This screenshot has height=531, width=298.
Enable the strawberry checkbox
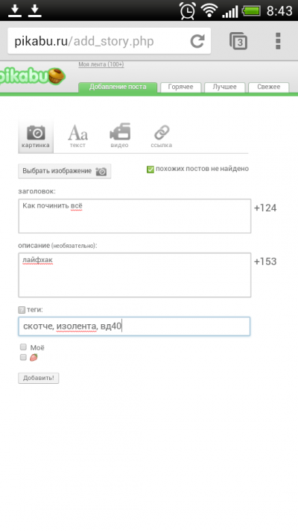pyautogui.click(x=23, y=357)
